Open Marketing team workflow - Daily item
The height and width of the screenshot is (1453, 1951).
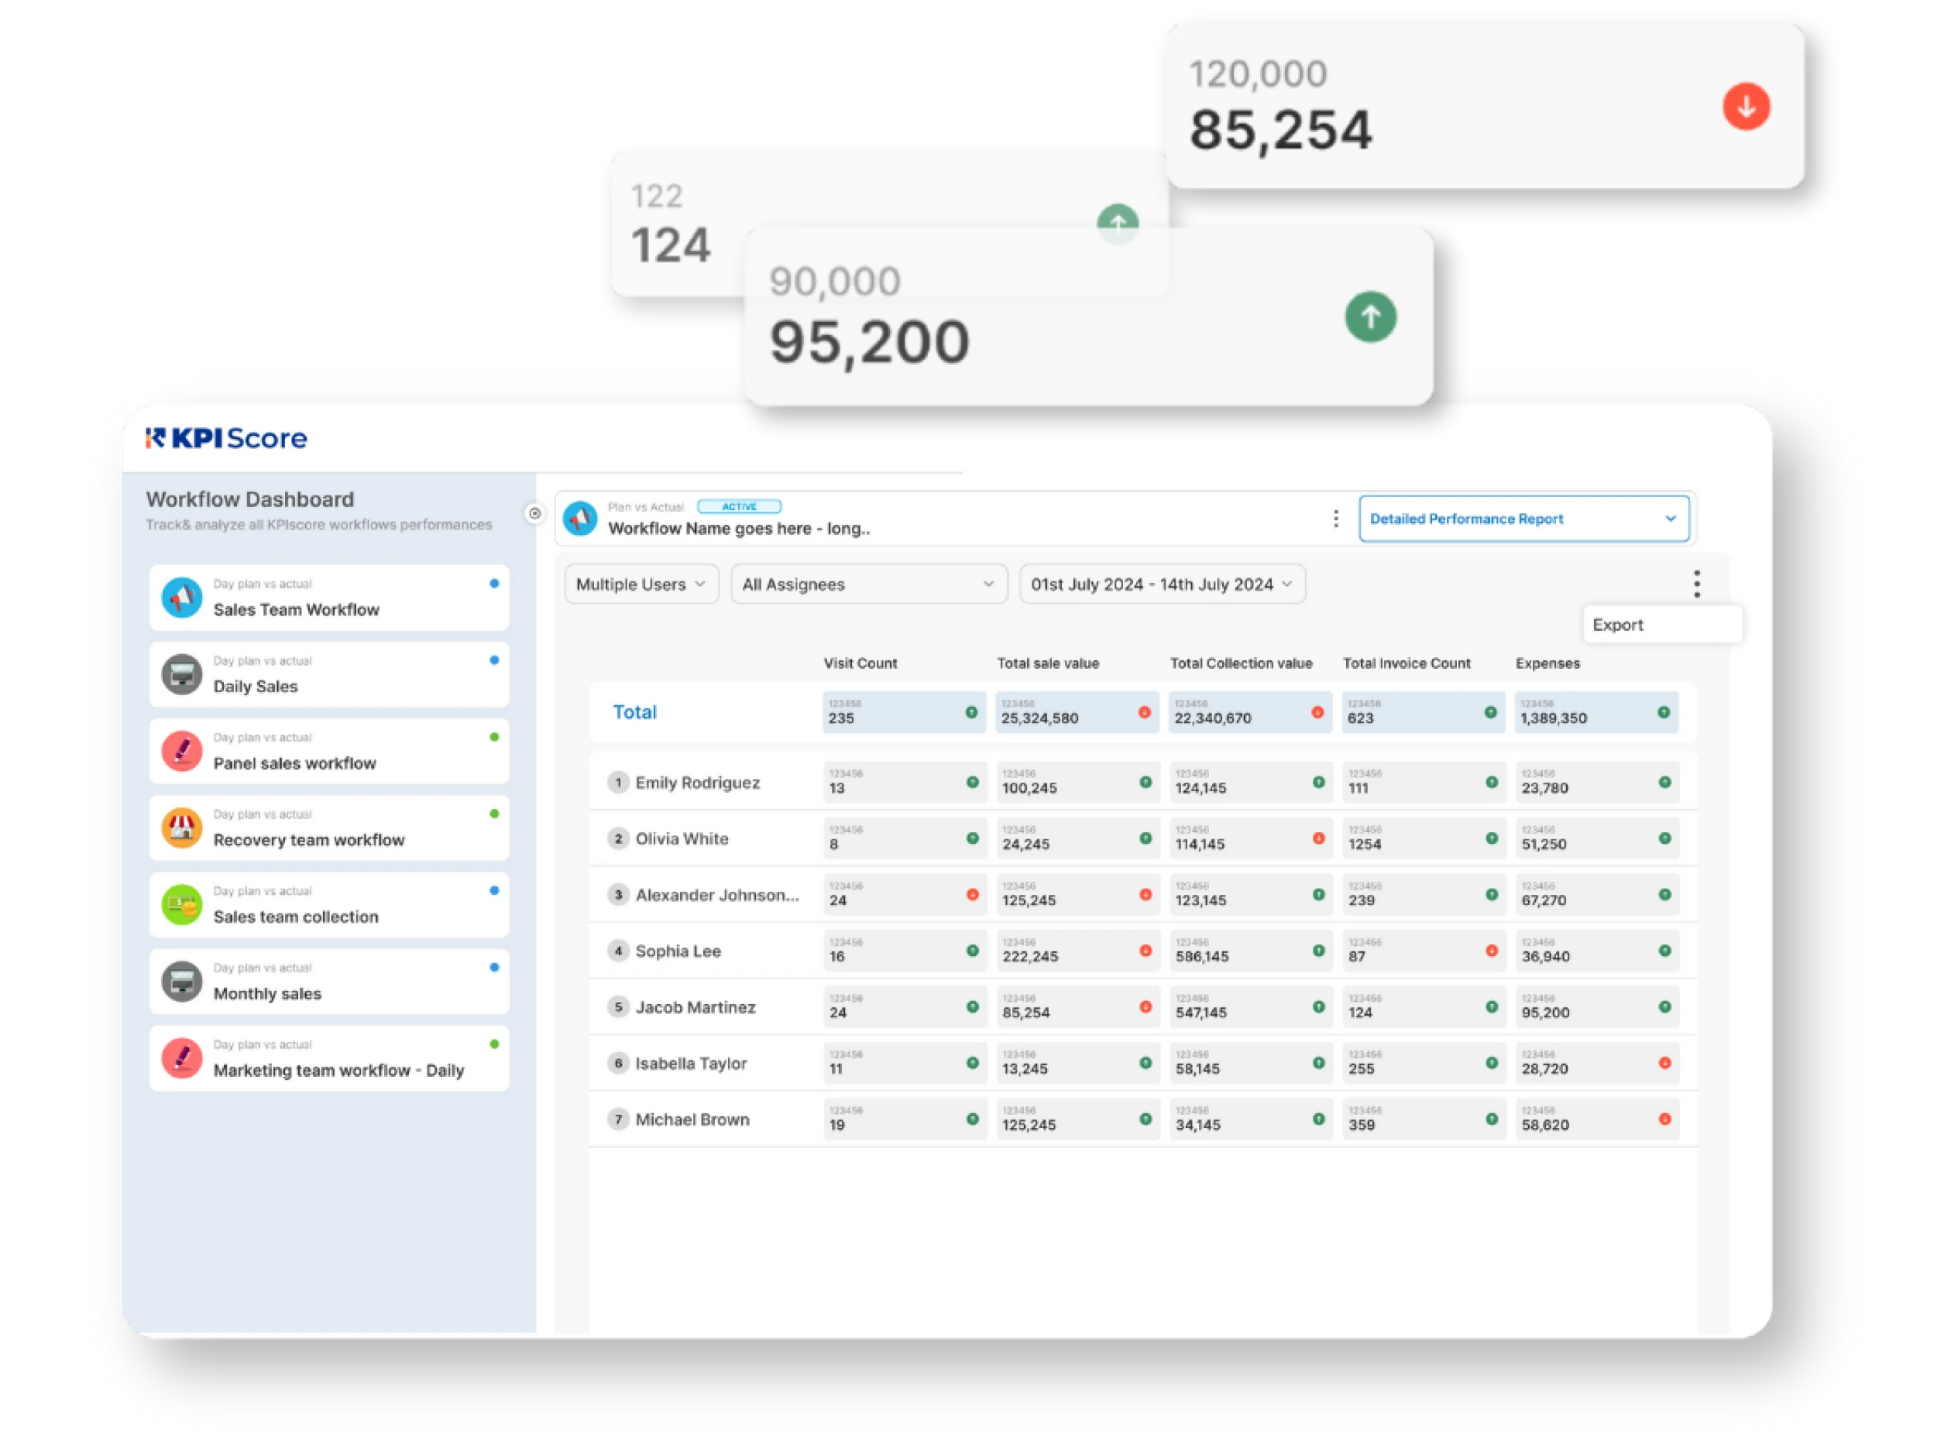[329, 1058]
